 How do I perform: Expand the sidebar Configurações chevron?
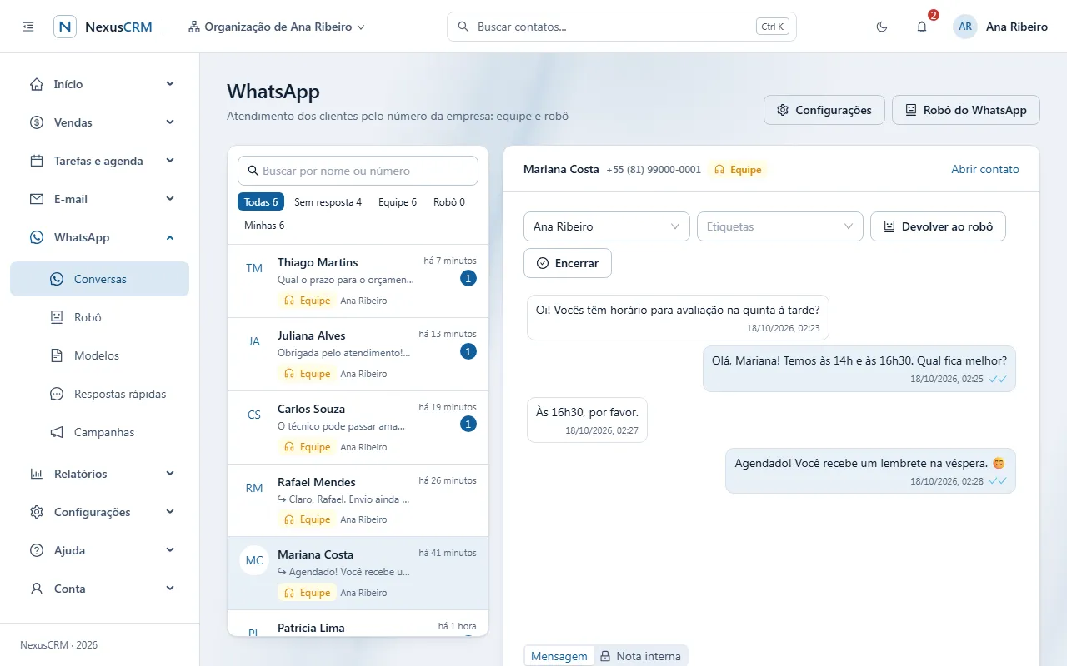[x=170, y=512]
